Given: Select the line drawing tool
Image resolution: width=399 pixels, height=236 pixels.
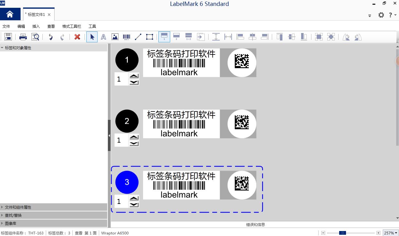Looking at the screenshot, I should [138, 37].
